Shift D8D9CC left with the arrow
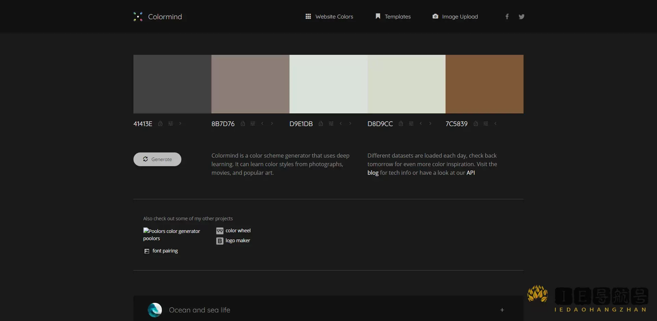This screenshot has width=657, height=321. click(420, 123)
